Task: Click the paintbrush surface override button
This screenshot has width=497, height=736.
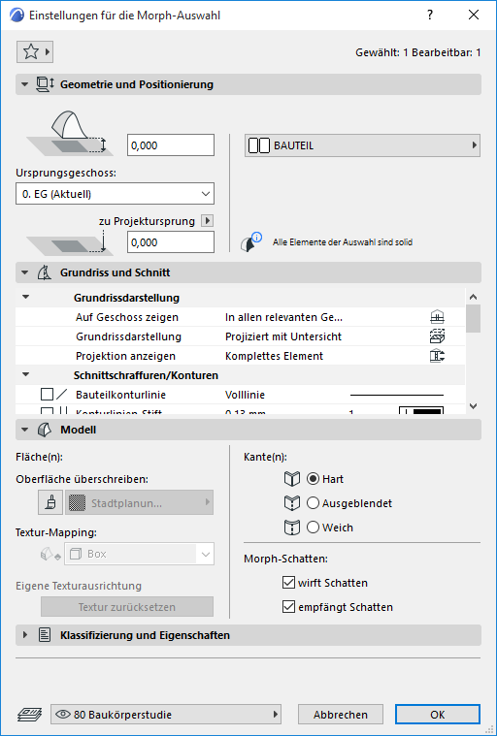Action: (x=50, y=502)
